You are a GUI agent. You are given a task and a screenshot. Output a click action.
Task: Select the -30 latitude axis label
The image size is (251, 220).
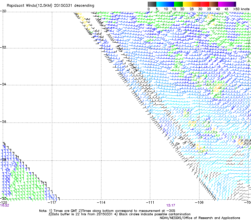(3, 198)
